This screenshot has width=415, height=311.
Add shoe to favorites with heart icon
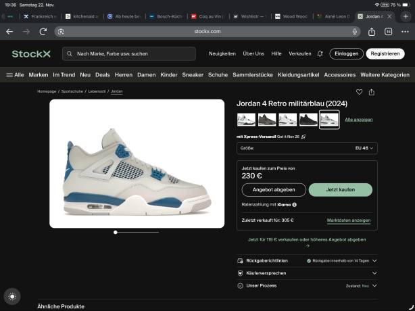coord(359,92)
